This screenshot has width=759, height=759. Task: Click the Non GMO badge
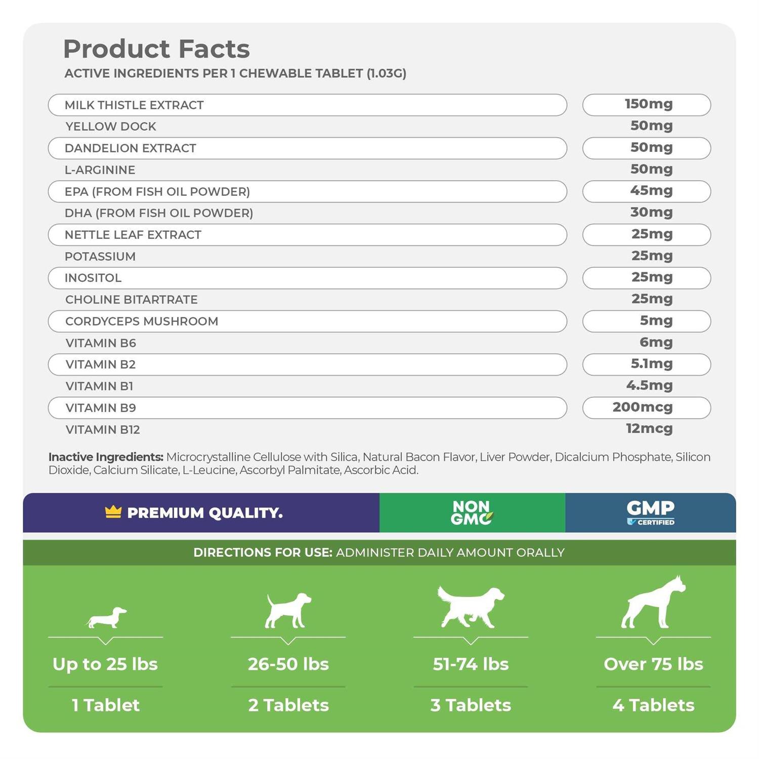[x=472, y=513]
